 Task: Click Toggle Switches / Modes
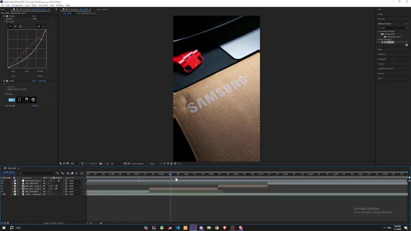pyautogui.click(x=54, y=223)
